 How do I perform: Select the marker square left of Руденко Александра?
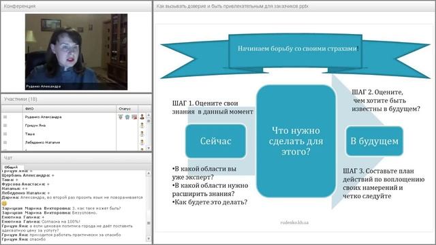[x=5, y=117]
